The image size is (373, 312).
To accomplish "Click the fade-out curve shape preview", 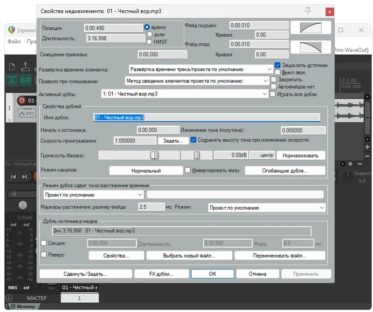I will coord(311,47).
